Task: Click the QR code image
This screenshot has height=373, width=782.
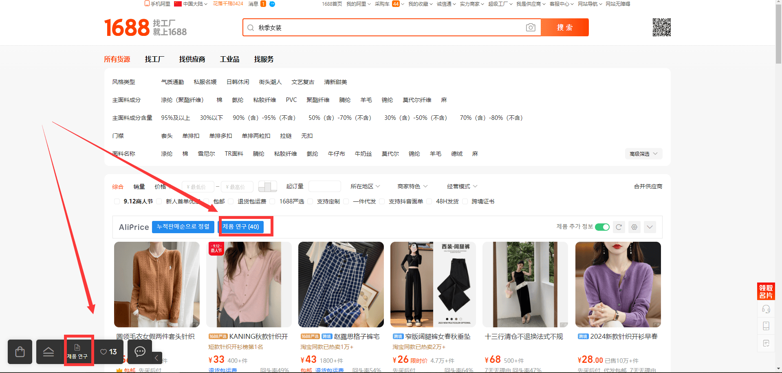Action: (x=661, y=27)
